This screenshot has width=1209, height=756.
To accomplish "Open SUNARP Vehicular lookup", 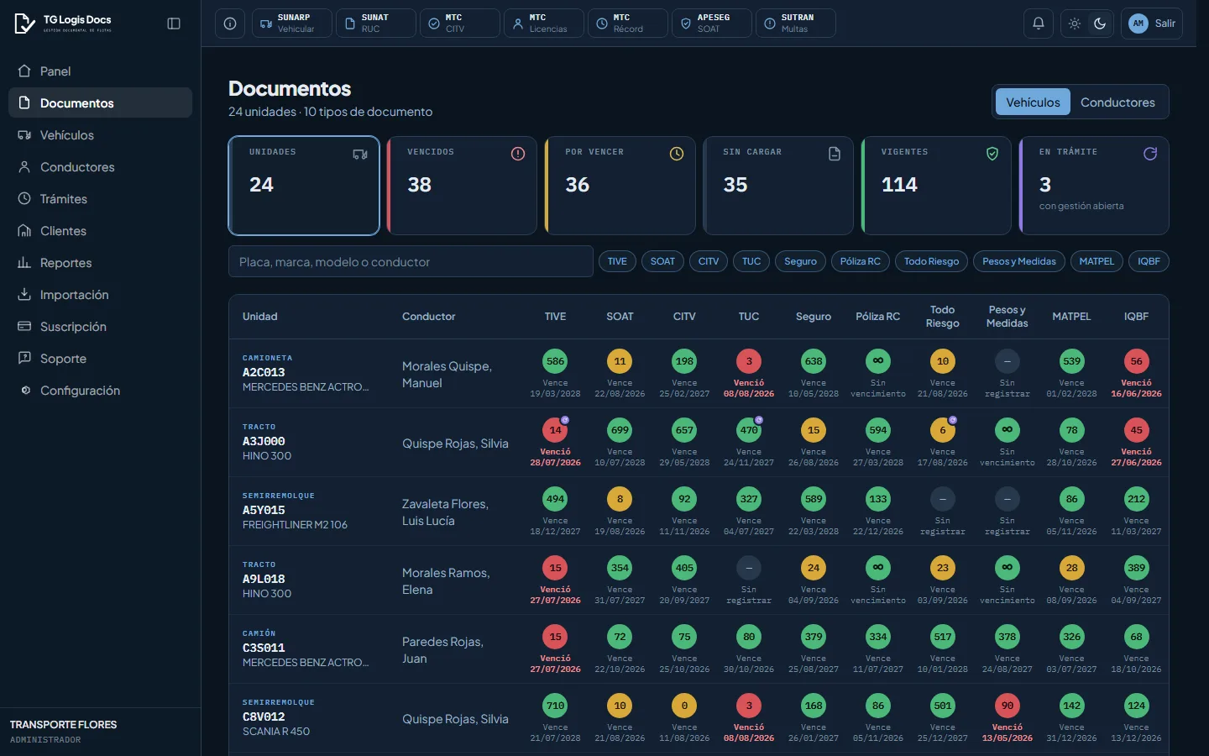I will coord(292,24).
